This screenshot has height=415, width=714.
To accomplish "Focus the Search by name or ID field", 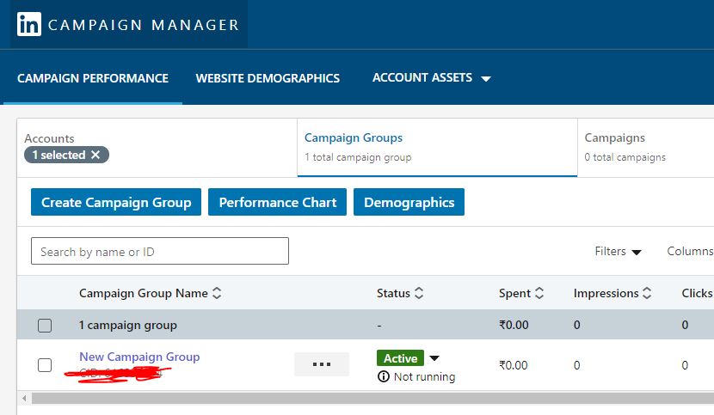I will 160,251.
